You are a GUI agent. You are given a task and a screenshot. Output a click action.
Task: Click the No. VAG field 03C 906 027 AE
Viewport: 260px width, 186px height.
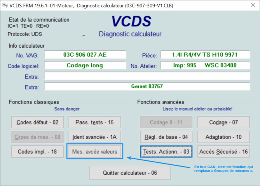click(x=85, y=55)
